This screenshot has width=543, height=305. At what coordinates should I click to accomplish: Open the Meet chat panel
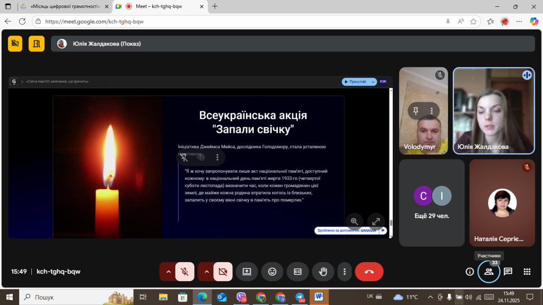tap(508, 272)
